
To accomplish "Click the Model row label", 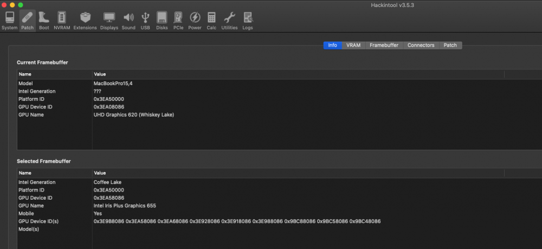I will (25, 84).
